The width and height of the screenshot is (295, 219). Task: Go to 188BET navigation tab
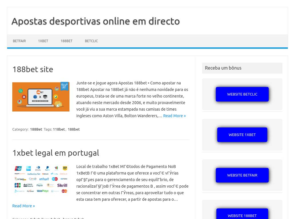[x=66, y=41]
